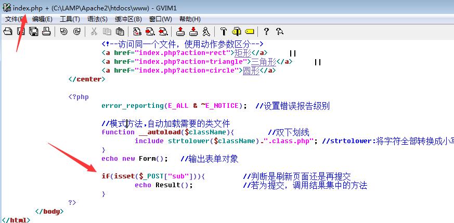Click the Save All files toolbar icon
Viewport: 454px width, 223px height.
[x=34, y=31]
